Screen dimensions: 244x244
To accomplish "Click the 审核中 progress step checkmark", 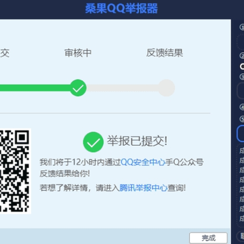I will [78, 88].
